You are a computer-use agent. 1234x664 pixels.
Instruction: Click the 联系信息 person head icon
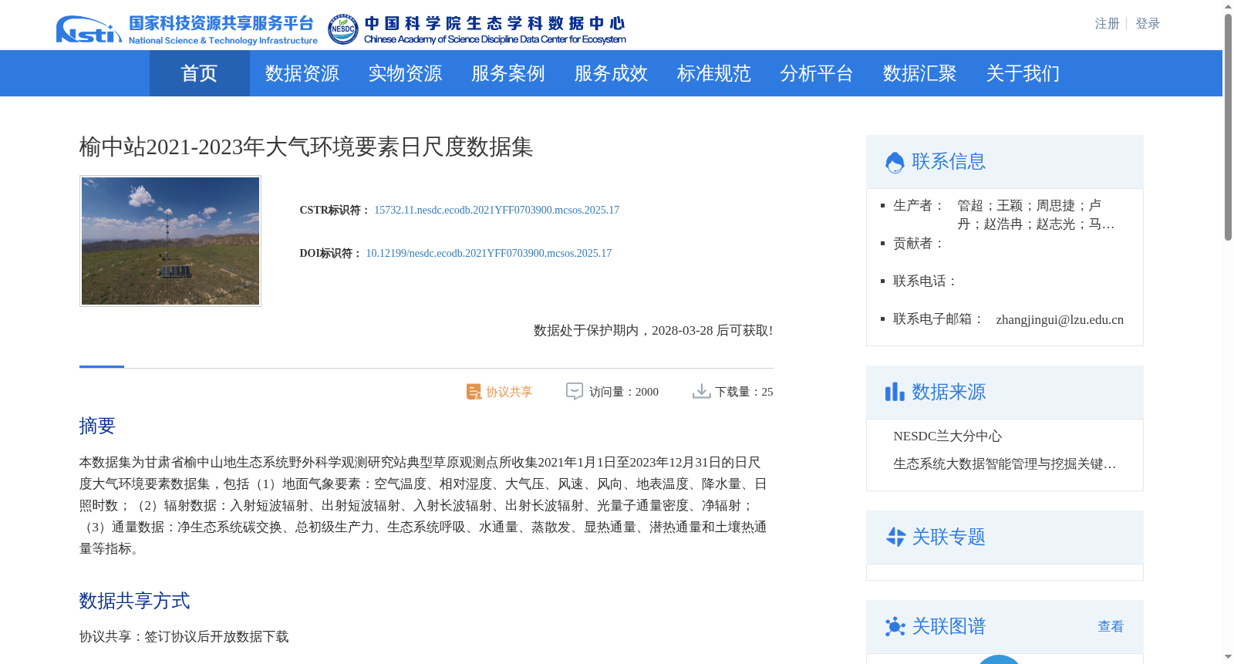coord(895,162)
